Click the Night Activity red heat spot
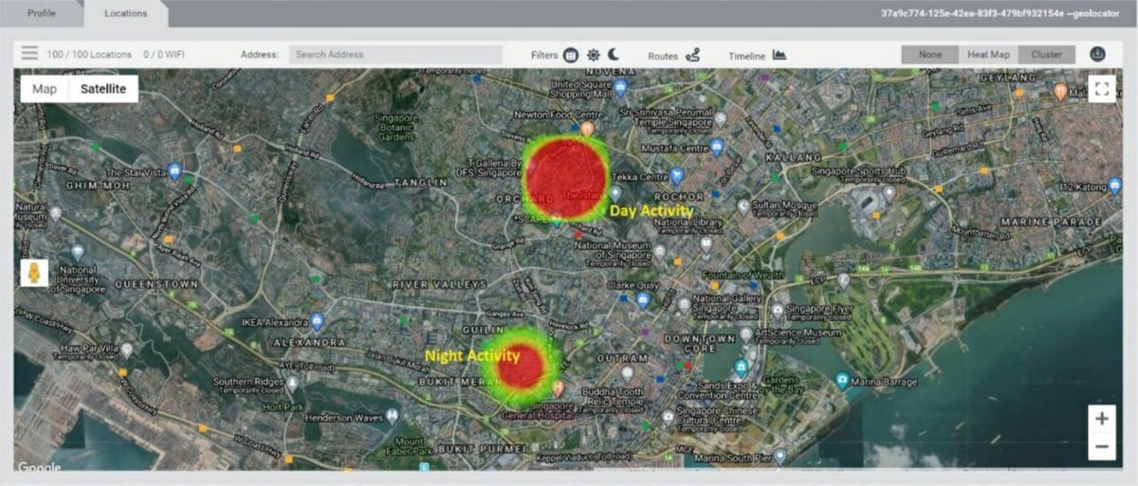 (521, 366)
